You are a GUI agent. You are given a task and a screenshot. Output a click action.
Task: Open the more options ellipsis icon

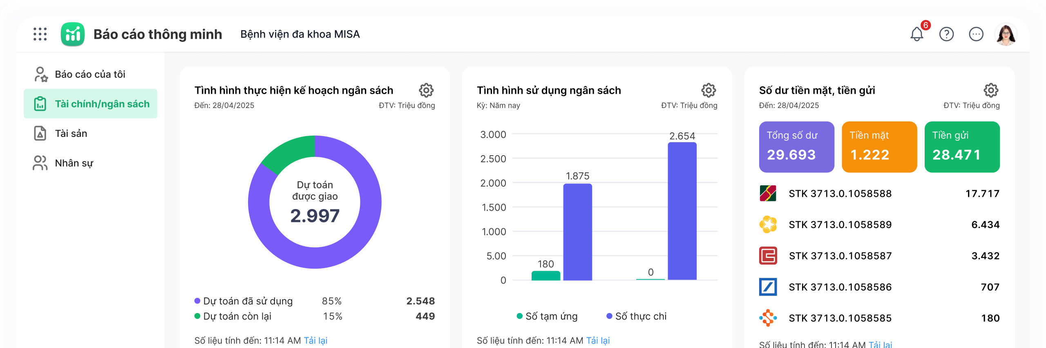[976, 34]
